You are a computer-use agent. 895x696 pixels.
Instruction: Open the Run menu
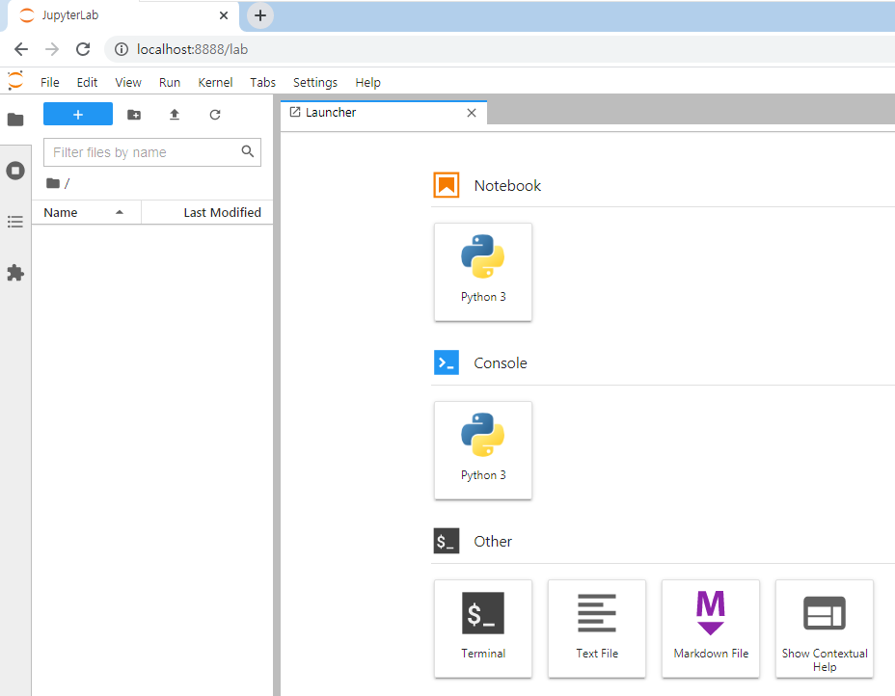170,82
